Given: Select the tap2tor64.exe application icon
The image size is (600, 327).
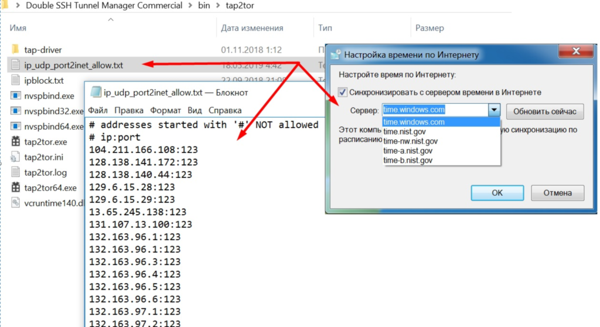Looking at the screenshot, I should [x=15, y=188].
